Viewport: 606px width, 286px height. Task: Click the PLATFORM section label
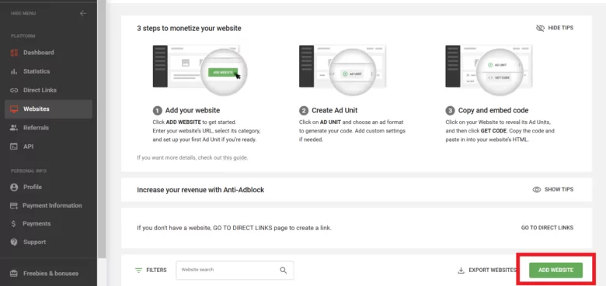click(x=23, y=36)
